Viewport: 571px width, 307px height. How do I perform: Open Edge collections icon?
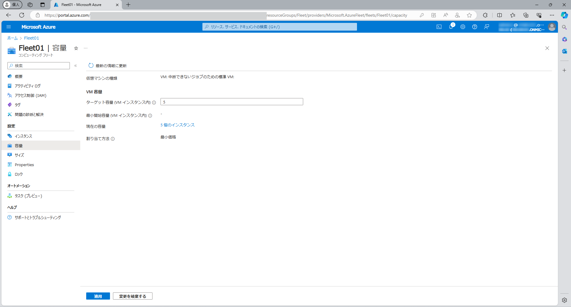point(526,15)
